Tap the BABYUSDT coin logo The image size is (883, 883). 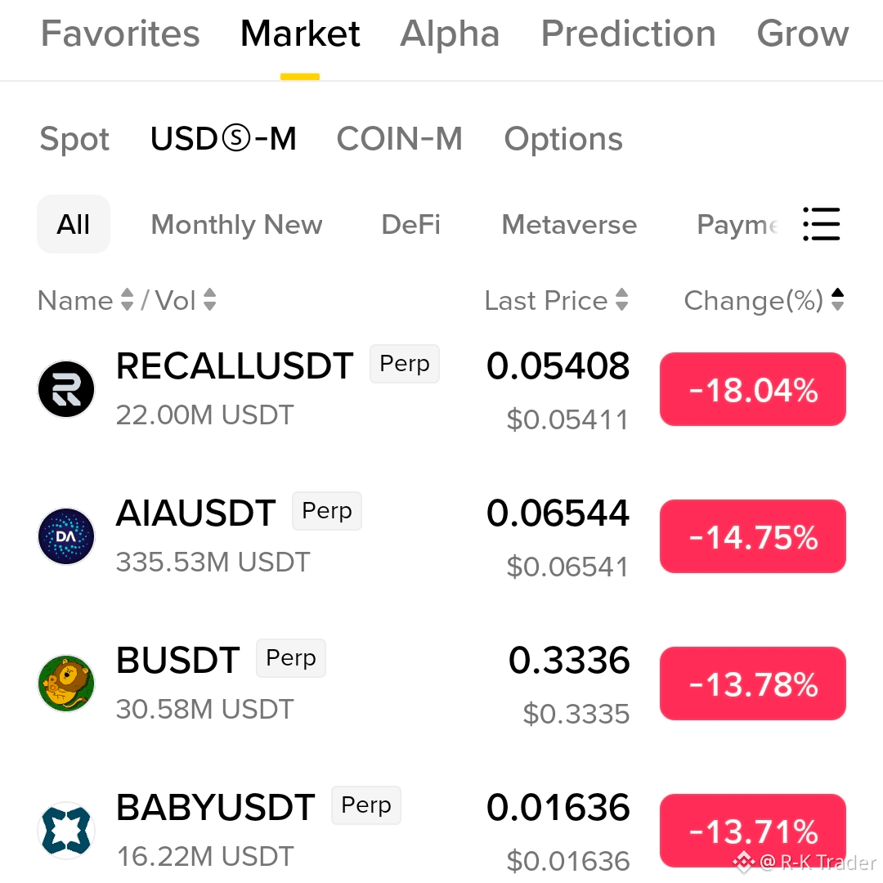(x=66, y=830)
